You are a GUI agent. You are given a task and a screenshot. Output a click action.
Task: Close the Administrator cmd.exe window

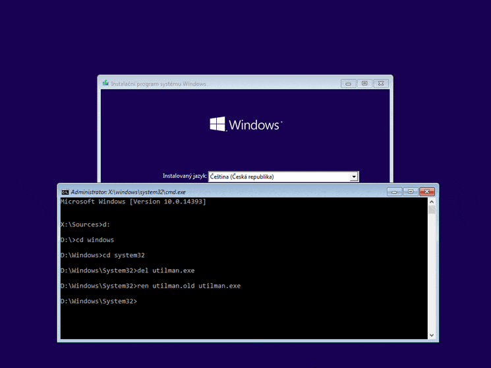[x=427, y=192]
